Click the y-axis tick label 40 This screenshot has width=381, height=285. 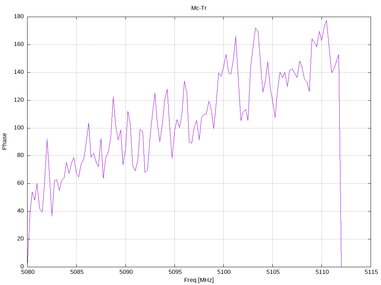coord(20,211)
